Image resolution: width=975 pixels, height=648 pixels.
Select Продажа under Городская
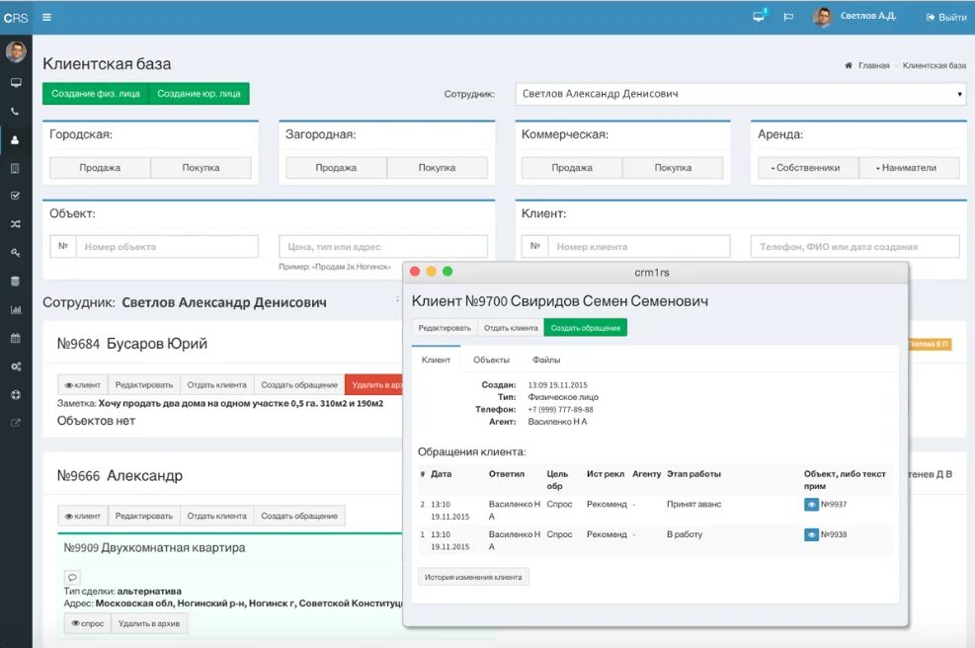100,168
